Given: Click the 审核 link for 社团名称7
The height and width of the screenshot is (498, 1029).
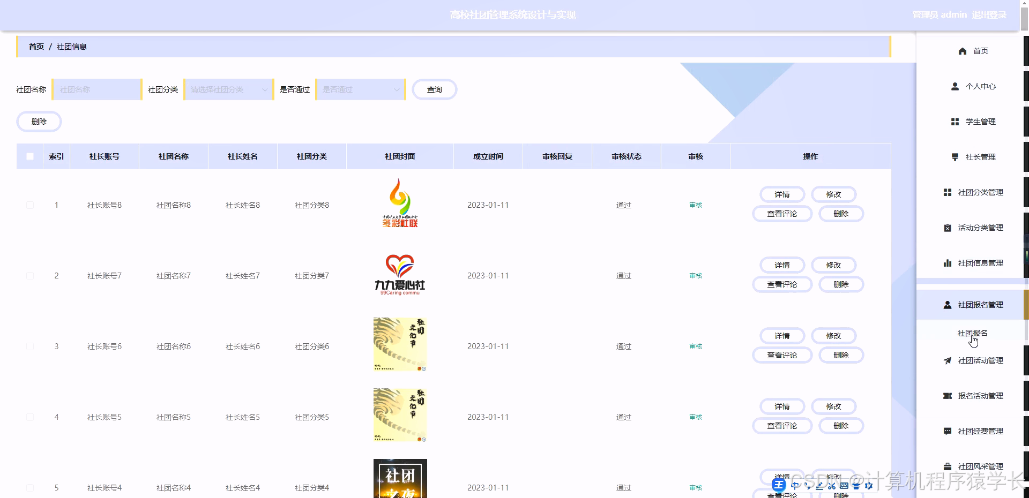Looking at the screenshot, I should click(x=696, y=276).
